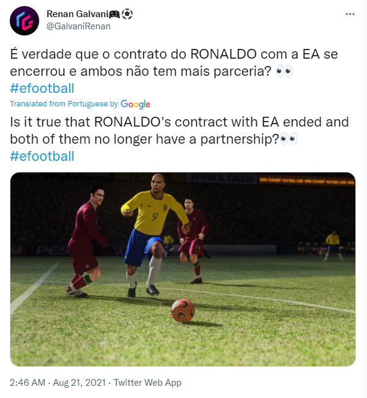Click the Google logo in the translation notice
The image size is (367, 398).
point(136,104)
